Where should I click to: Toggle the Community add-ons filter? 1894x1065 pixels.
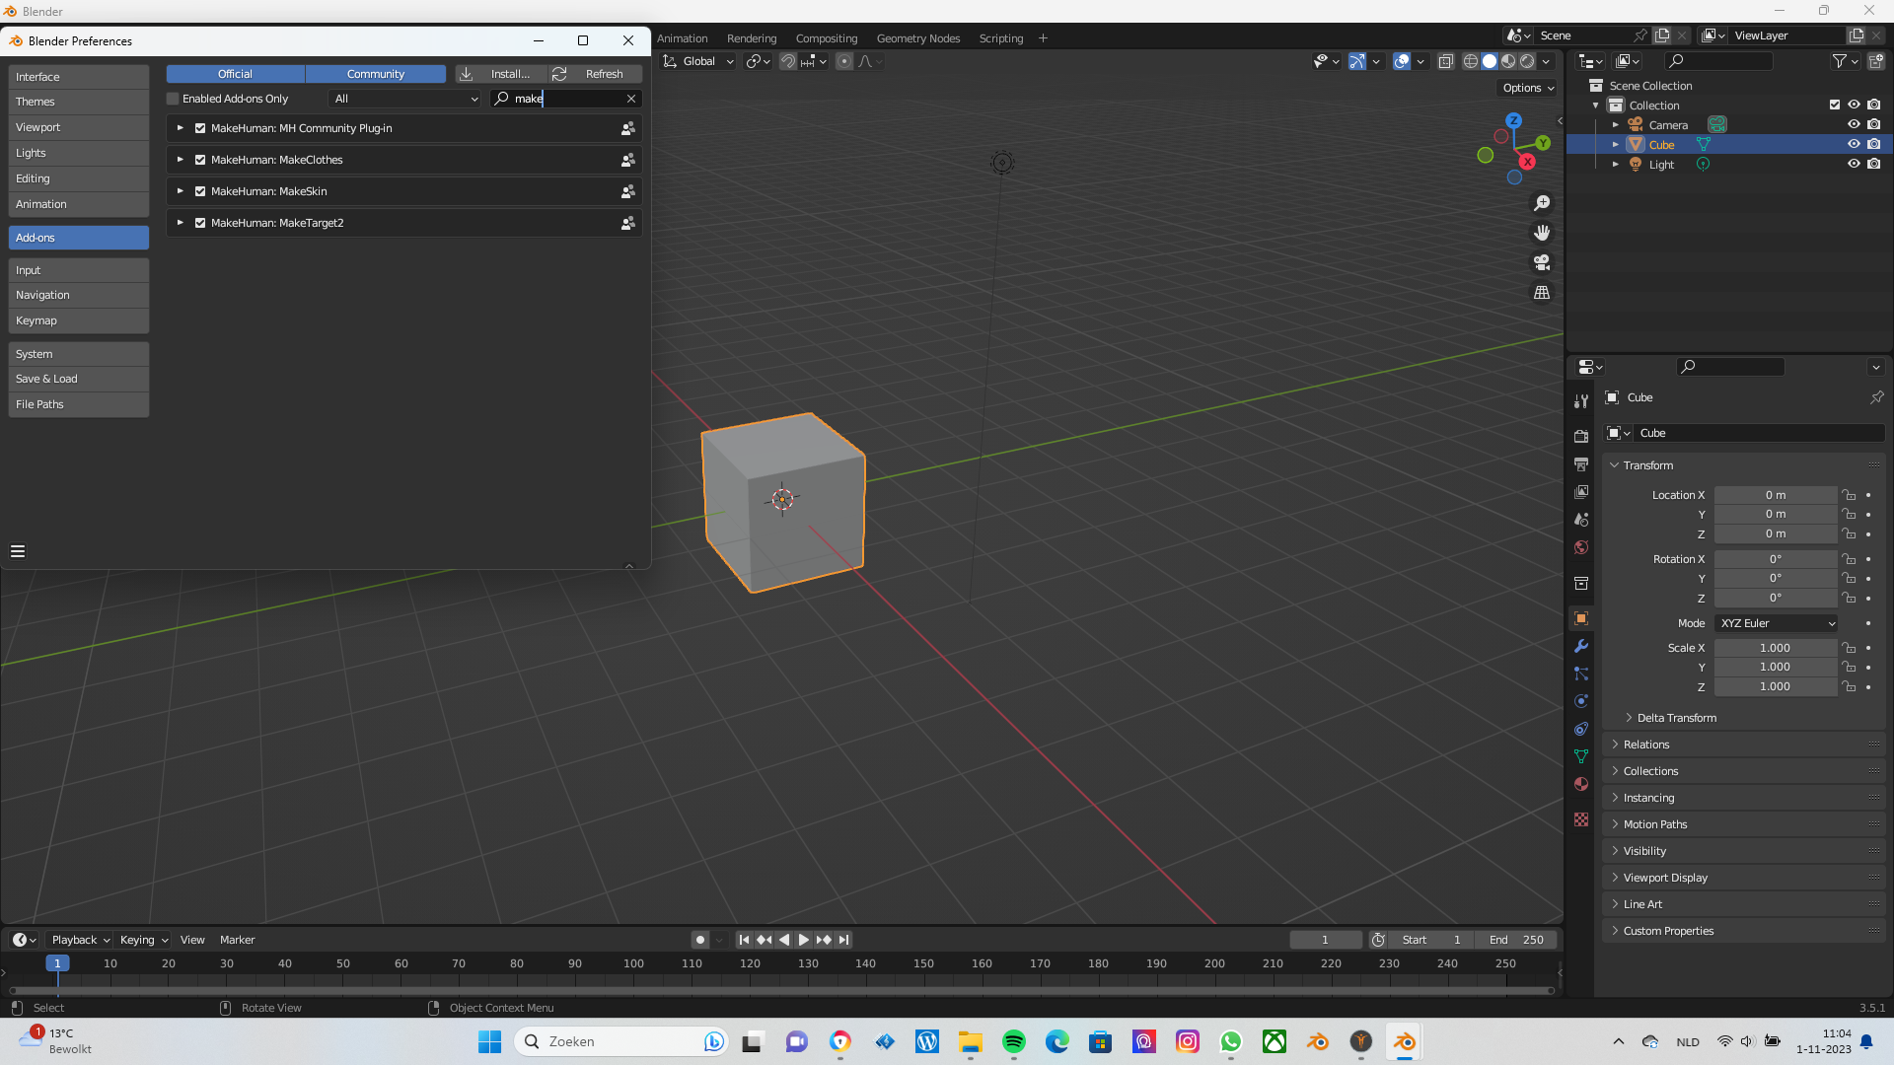(x=376, y=74)
